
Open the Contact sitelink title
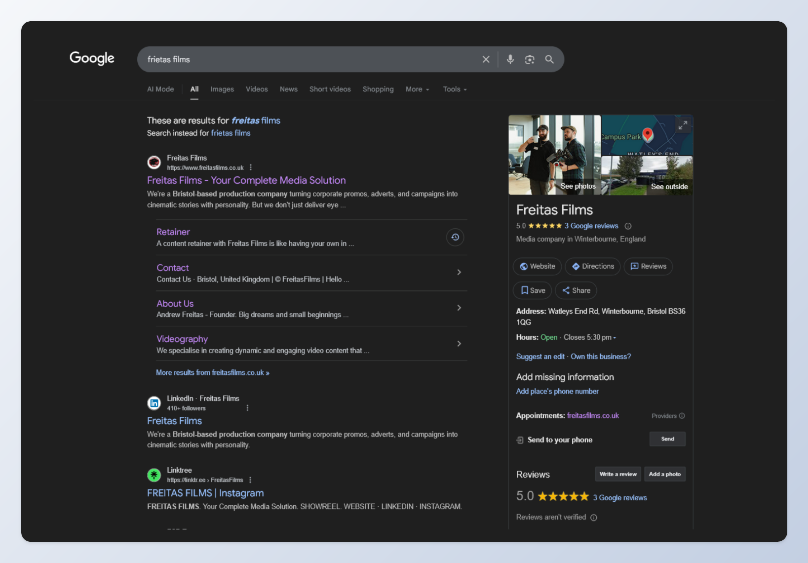coord(173,268)
